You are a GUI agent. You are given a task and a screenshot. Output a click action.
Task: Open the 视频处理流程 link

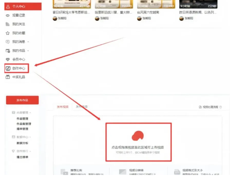tap(210, 107)
